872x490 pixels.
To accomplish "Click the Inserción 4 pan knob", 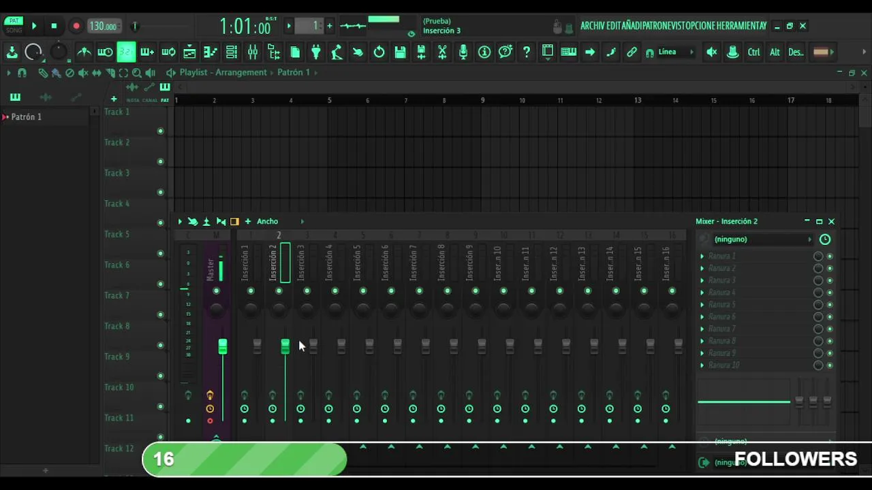I will coord(335,310).
